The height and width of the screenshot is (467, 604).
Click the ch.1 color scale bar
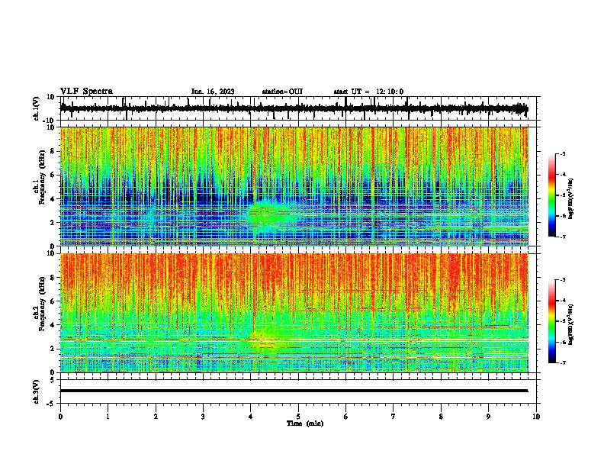pos(552,195)
